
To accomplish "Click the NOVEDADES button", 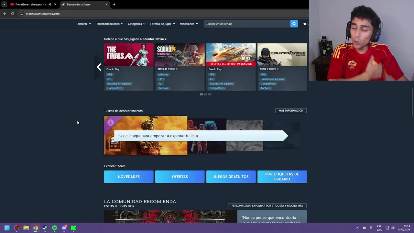I will (129, 177).
